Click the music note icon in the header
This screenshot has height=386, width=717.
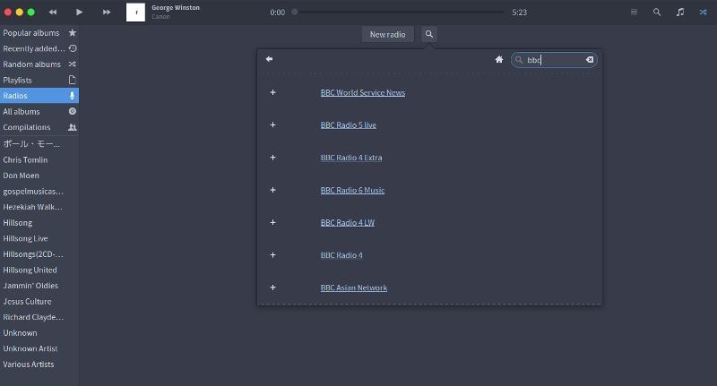coord(680,12)
